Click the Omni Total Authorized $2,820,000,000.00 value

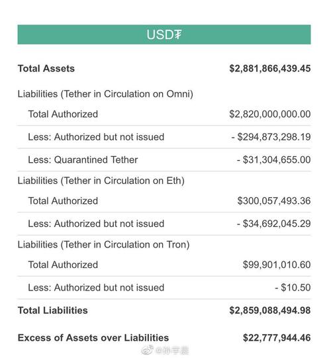(270, 114)
